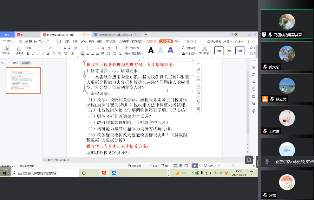314x200 pixels.
Task: Open the 文本工具 ribbon tab
Action: (166, 41)
